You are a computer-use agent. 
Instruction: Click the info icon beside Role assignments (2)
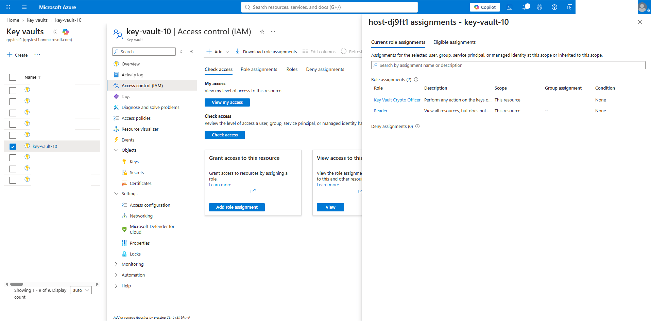pos(416,79)
